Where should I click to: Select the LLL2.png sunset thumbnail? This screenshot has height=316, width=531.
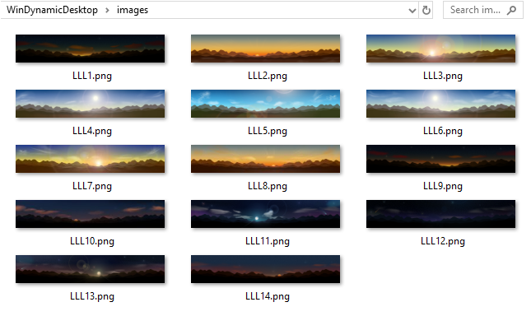click(x=265, y=49)
